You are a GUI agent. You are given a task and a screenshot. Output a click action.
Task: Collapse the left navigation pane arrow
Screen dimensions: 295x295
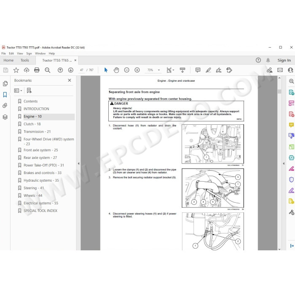click(79, 164)
